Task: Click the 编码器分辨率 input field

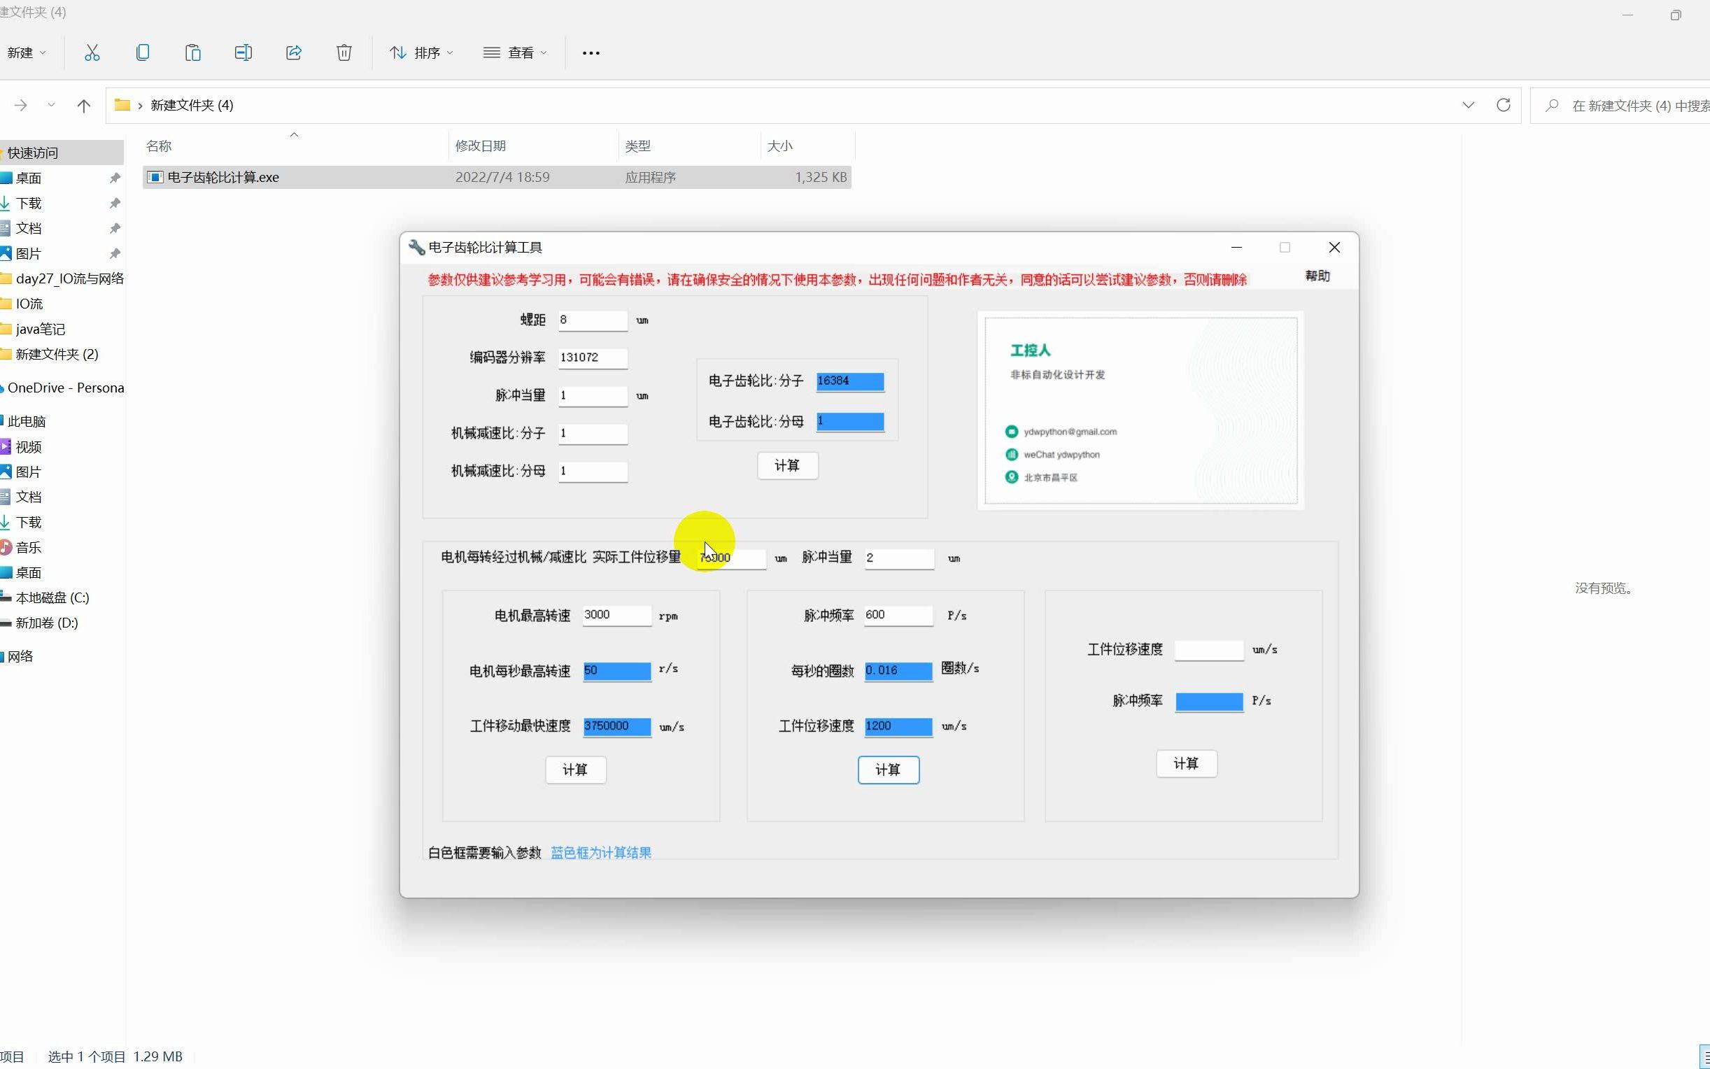Action: point(592,357)
